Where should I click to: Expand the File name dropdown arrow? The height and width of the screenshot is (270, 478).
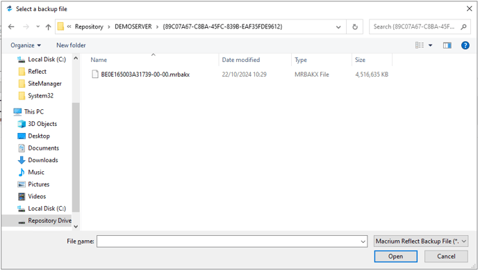pyautogui.click(x=363, y=241)
